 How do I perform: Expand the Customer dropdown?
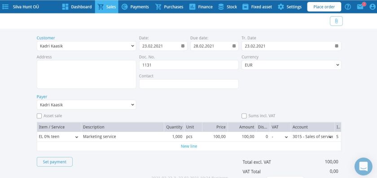click(x=86, y=46)
